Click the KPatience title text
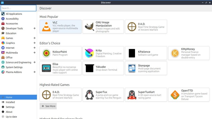 click(144, 52)
